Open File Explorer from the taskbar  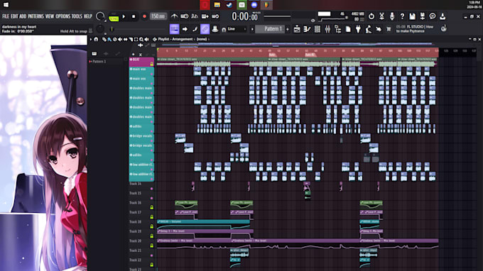point(217,5)
